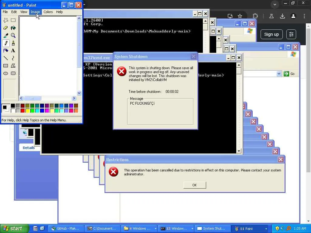Switch to the GitHub taskbar button

66,228
